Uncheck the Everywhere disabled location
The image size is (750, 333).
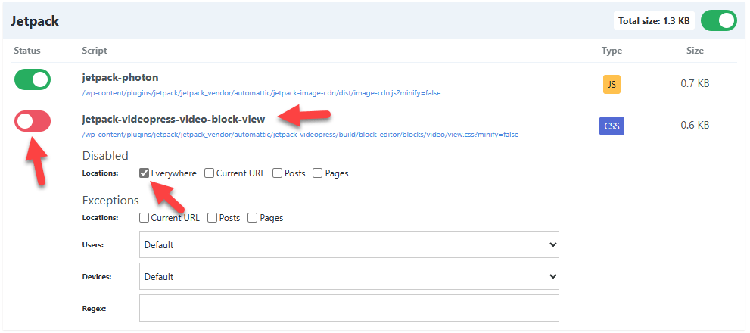[x=144, y=173]
